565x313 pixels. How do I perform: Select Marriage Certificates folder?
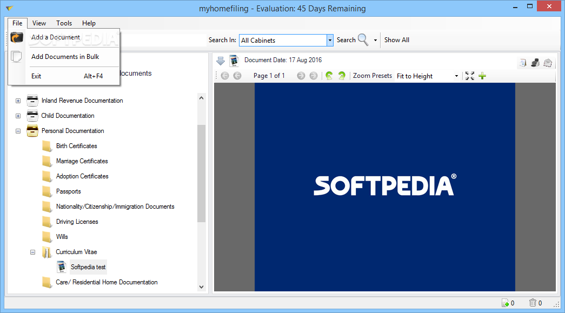click(x=82, y=161)
